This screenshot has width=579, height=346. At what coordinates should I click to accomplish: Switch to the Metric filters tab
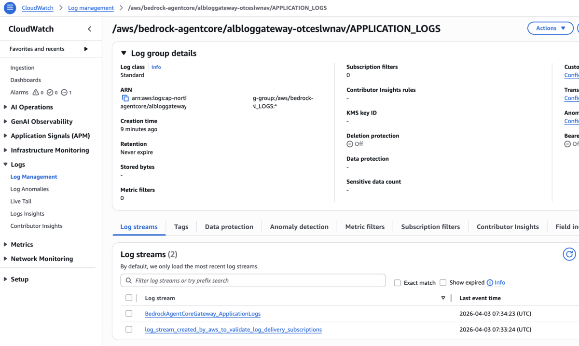(365, 227)
